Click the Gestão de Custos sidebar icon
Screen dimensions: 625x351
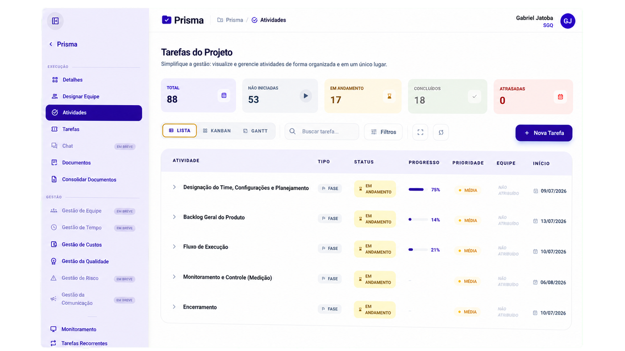click(54, 245)
